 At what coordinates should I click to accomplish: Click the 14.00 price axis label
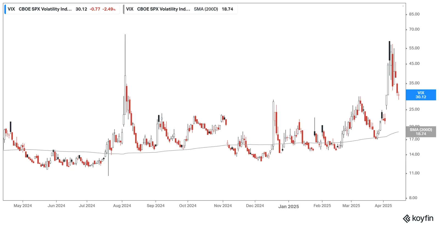coord(414,154)
